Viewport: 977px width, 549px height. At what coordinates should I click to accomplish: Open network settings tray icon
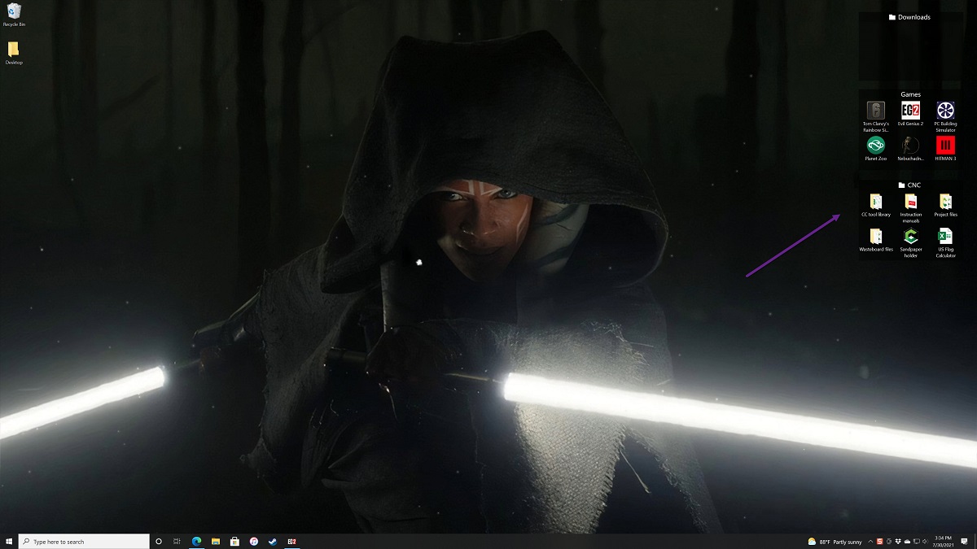pos(917,542)
